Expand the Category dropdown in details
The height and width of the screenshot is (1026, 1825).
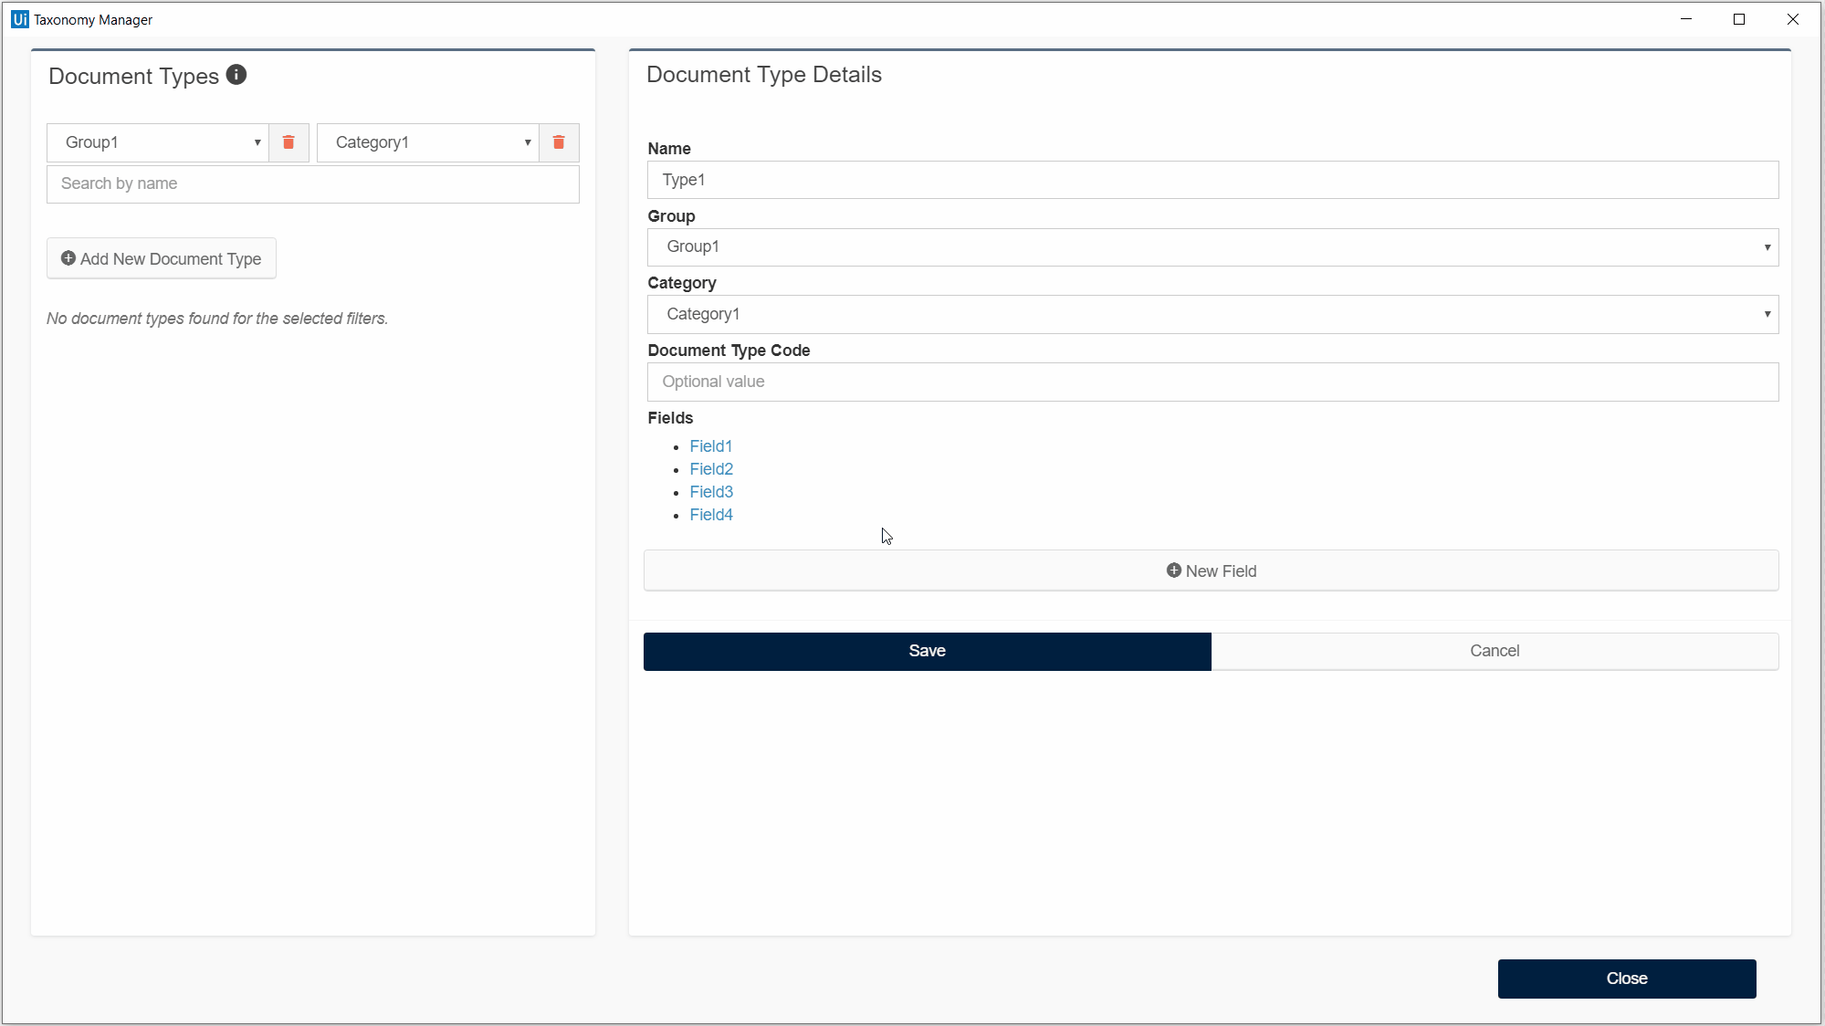click(x=1212, y=314)
